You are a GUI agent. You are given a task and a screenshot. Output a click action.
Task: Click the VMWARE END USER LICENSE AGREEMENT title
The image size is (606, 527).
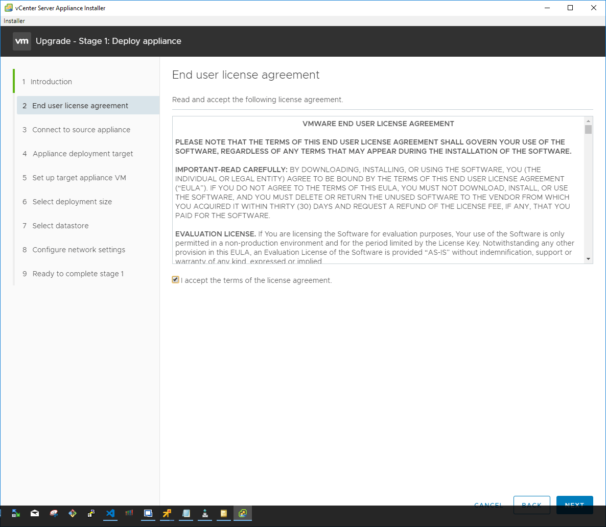click(x=378, y=124)
